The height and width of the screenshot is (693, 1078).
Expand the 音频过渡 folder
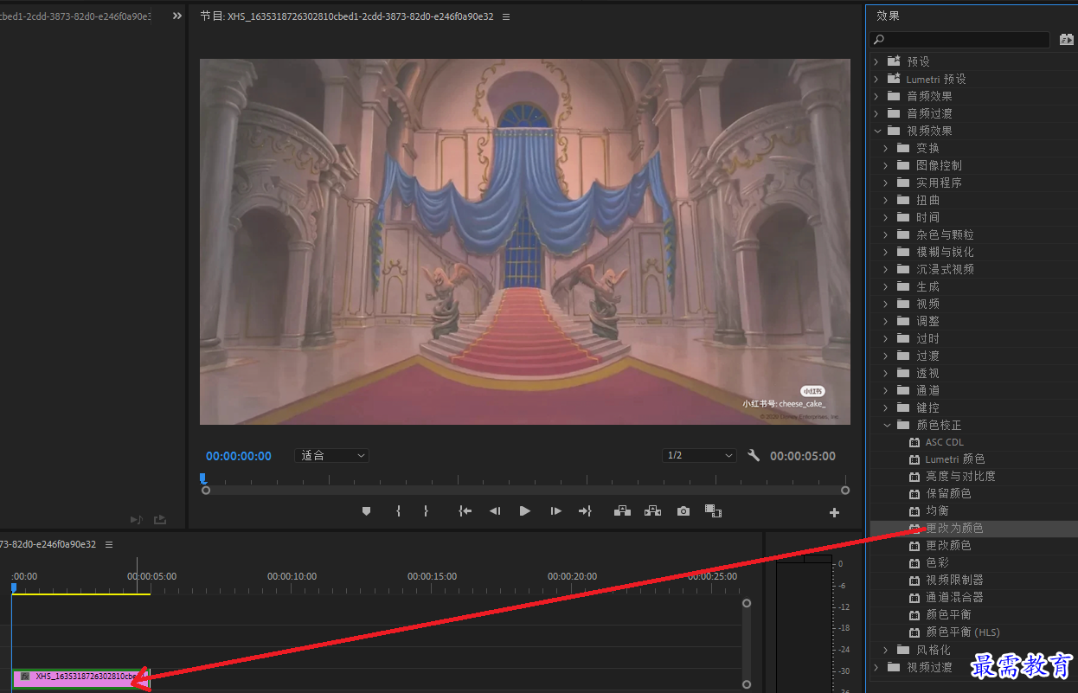[x=876, y=113]
